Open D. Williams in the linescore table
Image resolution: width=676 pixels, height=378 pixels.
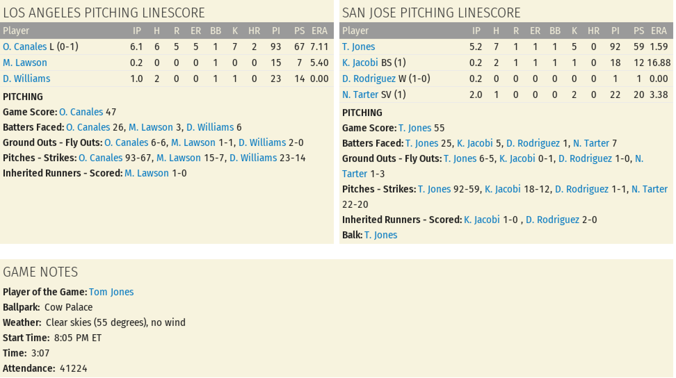point(26,79)
